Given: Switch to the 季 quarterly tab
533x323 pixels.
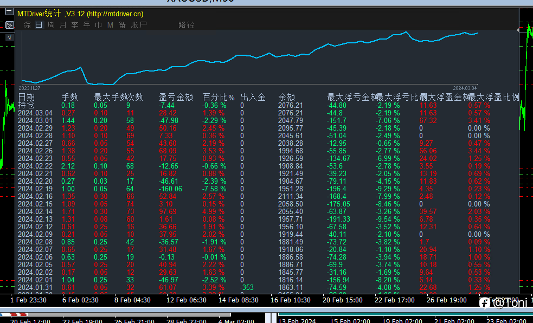Looking at the screenshot, I should click(x=75, y=25).
